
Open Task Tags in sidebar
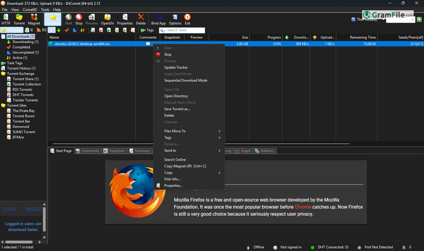coord(14,63)
